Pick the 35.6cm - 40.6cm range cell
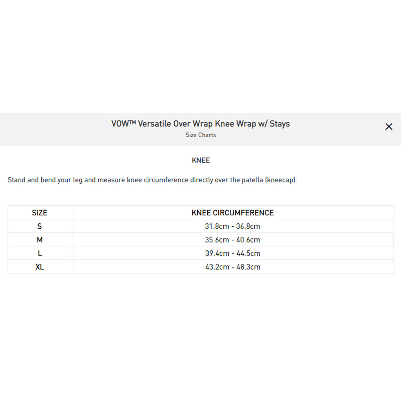Viewport: 401px width, 401px height. pyautogui.click(x=233, y=240)
